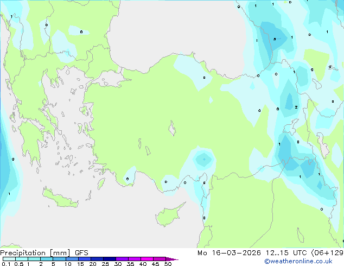
Task: Select the 5–10 mm legend color box
Action: 60,259
